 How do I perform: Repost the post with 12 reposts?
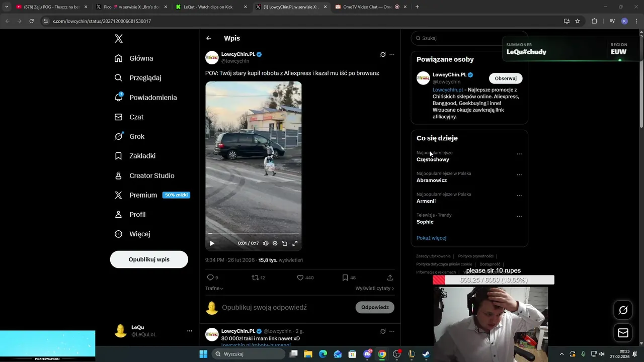[258, 278]
